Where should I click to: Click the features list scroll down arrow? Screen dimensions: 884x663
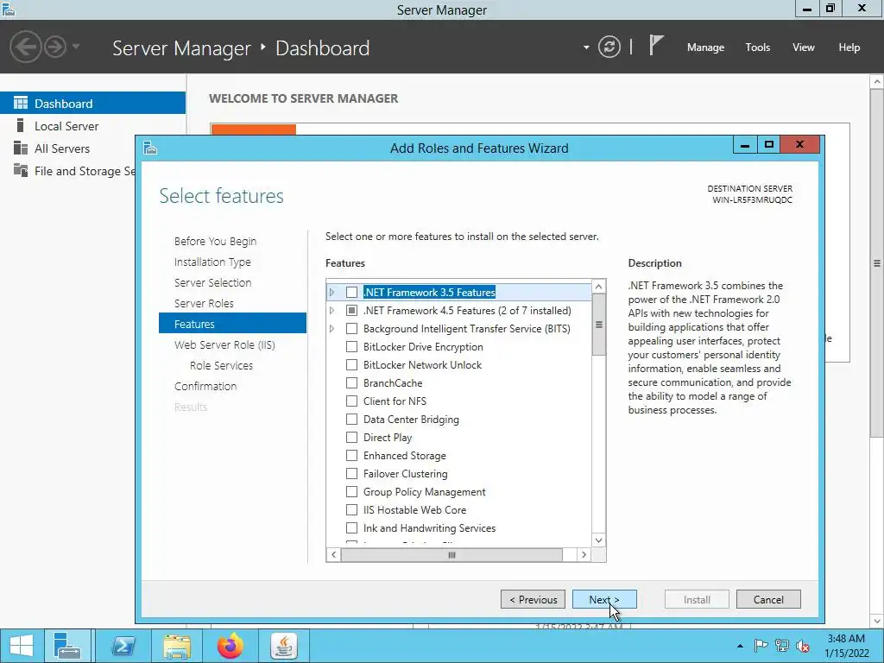point(599,540)
